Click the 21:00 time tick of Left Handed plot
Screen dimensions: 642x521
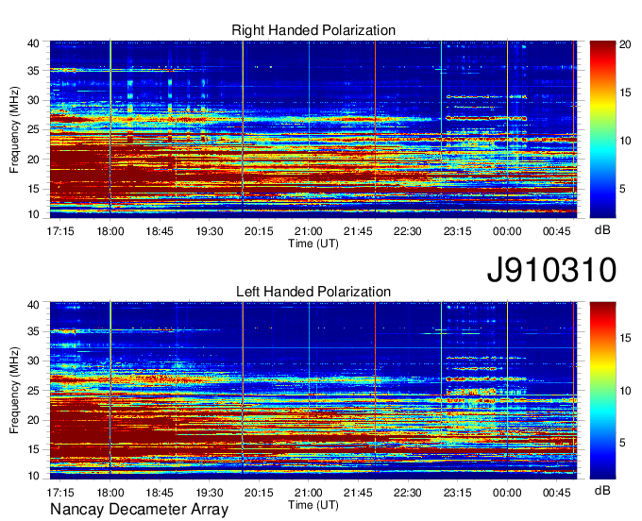[x=309, y=493]
